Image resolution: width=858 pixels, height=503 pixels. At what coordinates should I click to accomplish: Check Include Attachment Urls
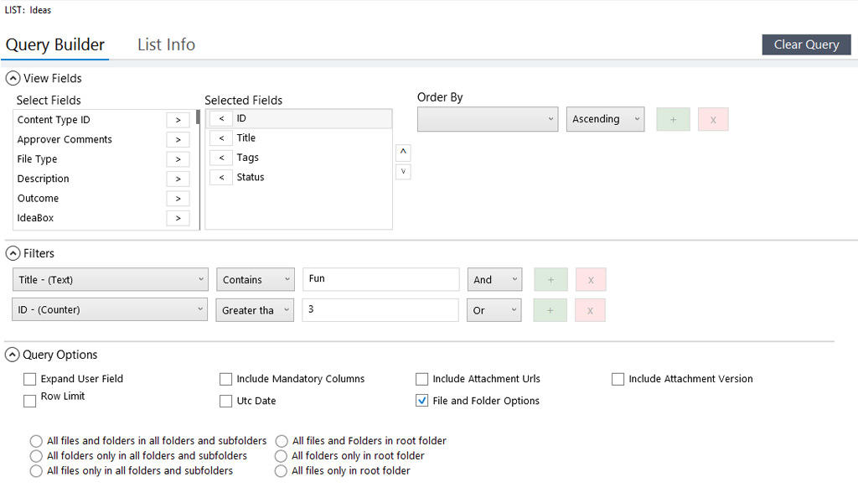[x=421, y=379]
